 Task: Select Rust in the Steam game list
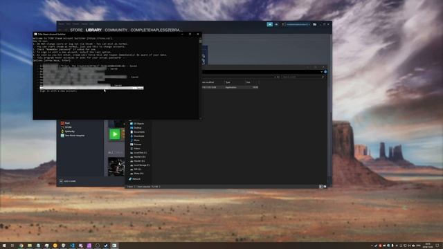67,123
